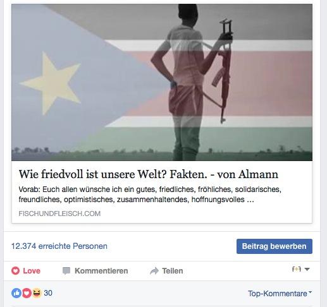This screenshot has height=307, width=327.
Task: Click the reaction count 30
Action: [48, 293]
